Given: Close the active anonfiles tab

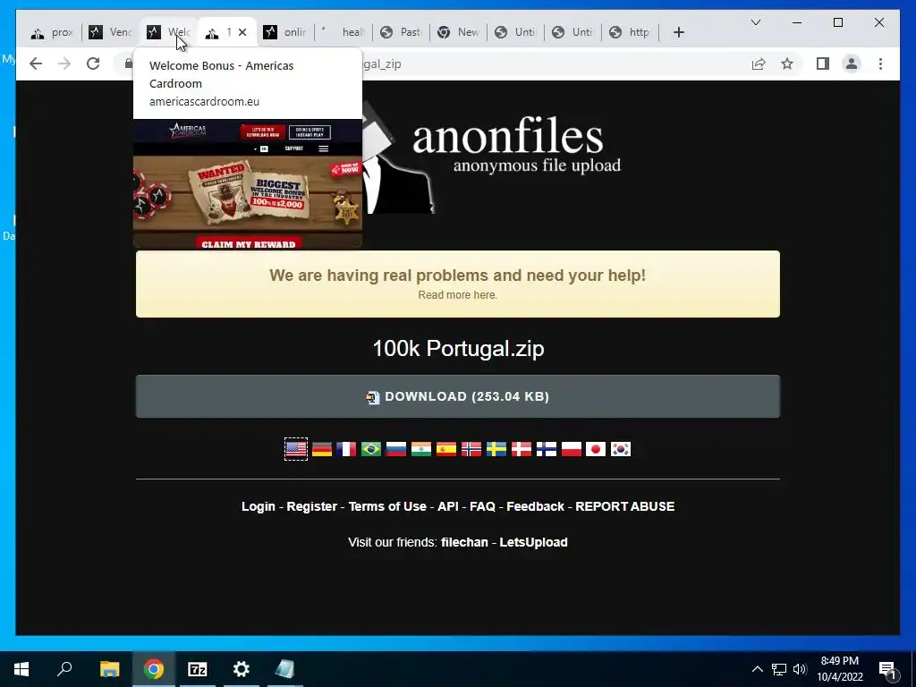Looking at the screenshot, I should coord(242,32).
